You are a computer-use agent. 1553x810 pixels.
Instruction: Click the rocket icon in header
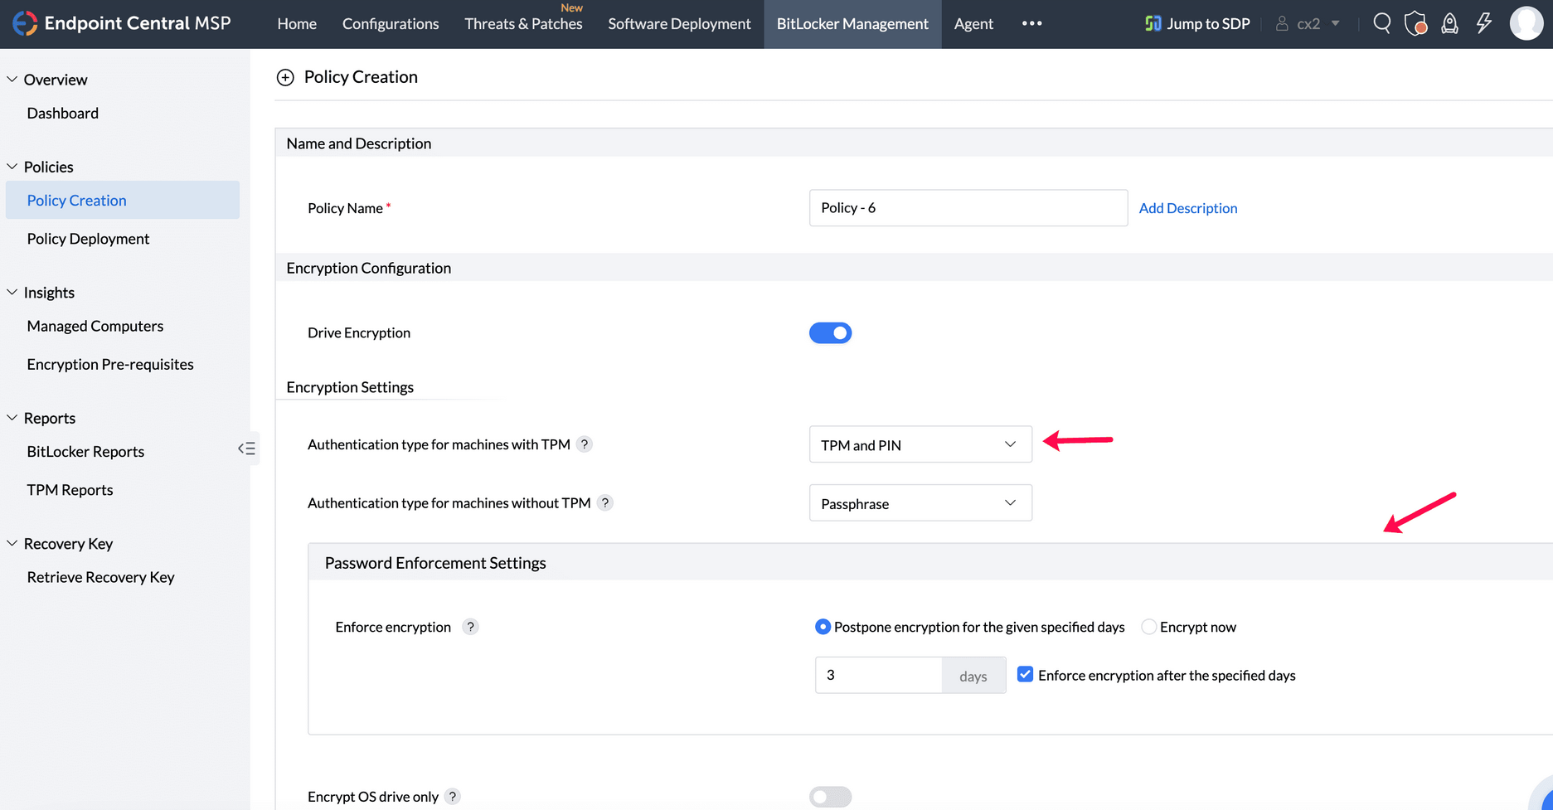tap(1449, 23)
